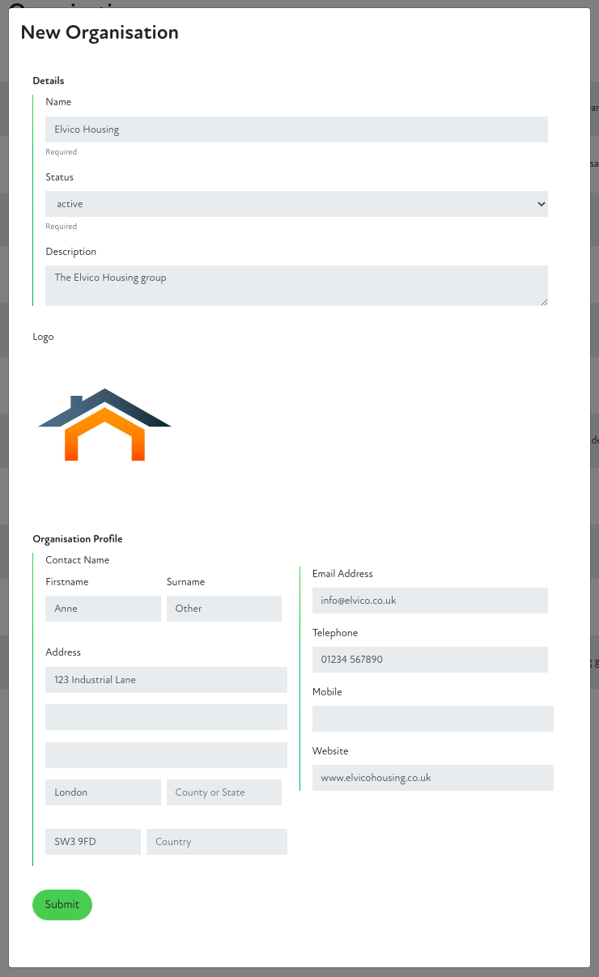The width and height of the screenshot is (599, 977).
Task: Select the Firstname field containing Anne
Action: tap(103, 609)
